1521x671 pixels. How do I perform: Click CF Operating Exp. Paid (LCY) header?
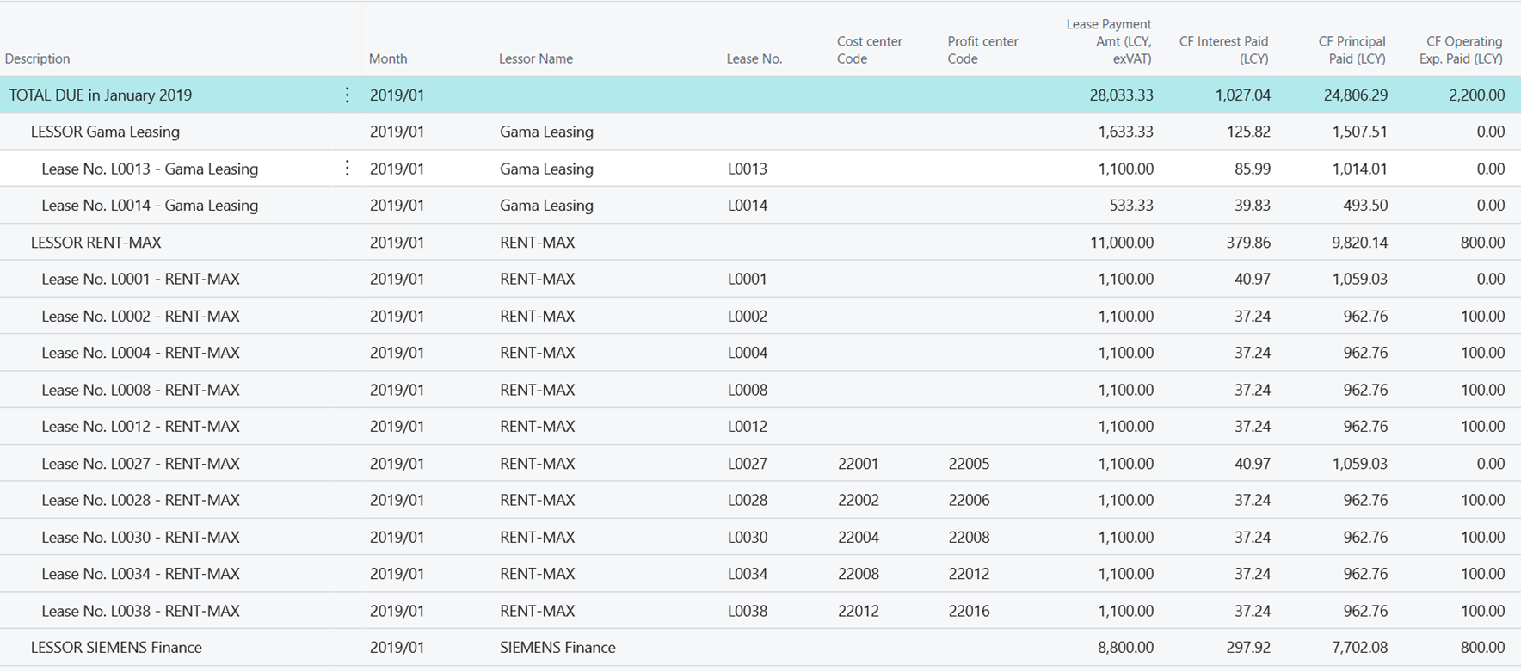(x=1461, y=50)
